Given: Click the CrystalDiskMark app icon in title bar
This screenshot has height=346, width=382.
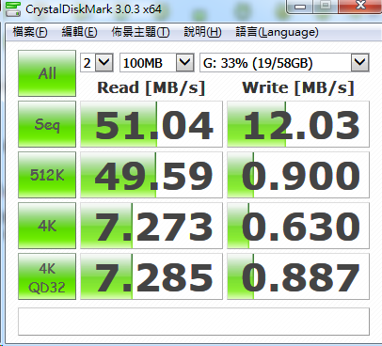Looking at the screenshot, I should tap(12, 8).
